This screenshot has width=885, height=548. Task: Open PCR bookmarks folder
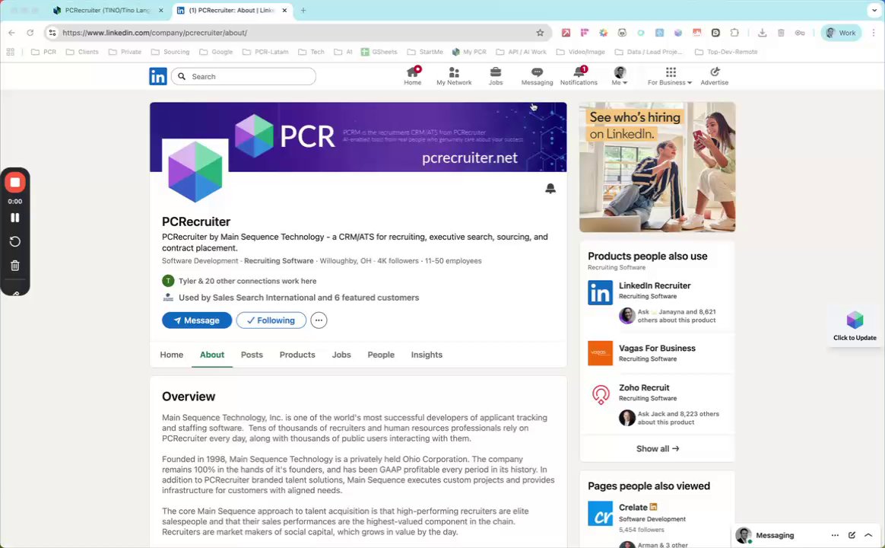(43, 52)
